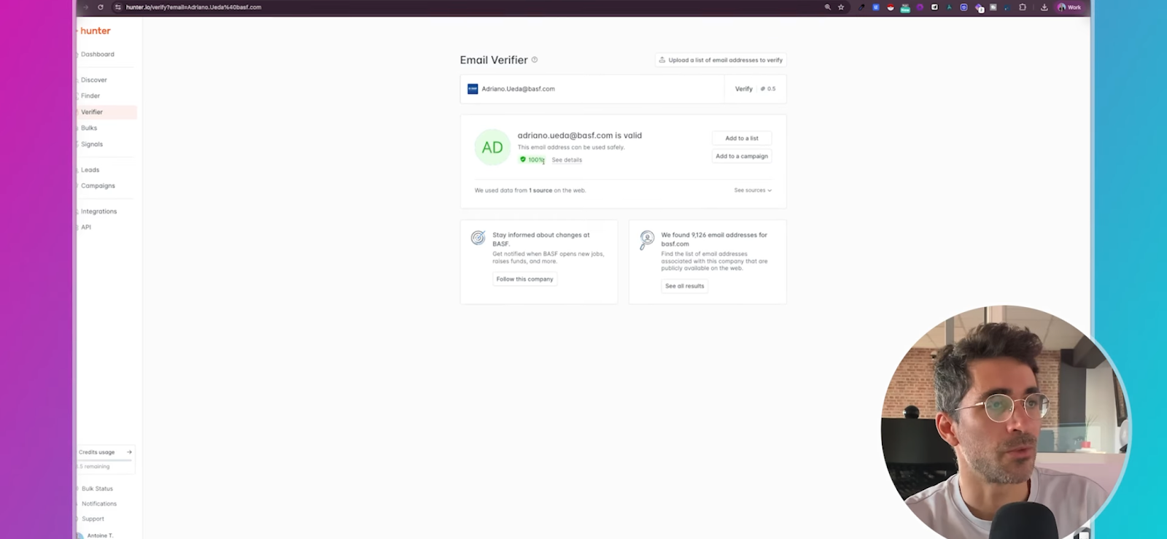Image resolution: width=1167 pixels, height=539 pixels.
Task: Select Verifier in the sidebar
Action: click(106, 112)
